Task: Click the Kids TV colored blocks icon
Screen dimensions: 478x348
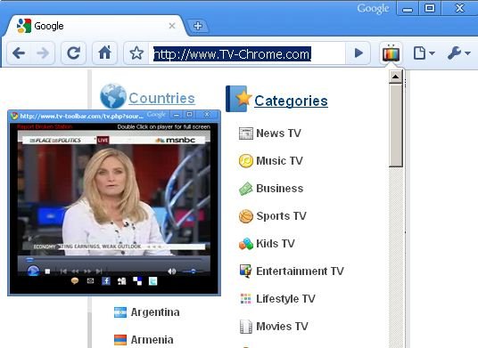Action: click(x=246, y=244)
